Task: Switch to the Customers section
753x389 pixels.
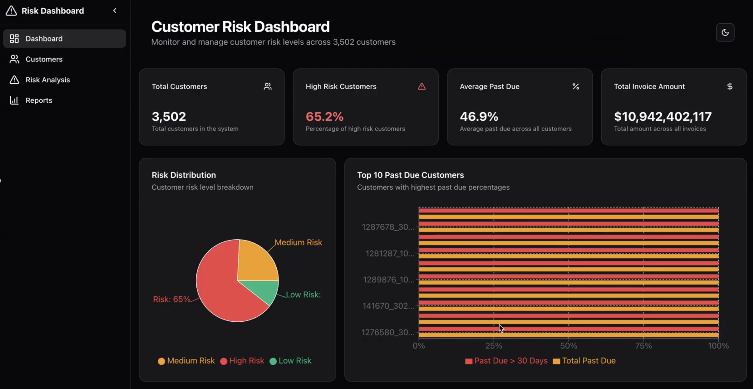Action: coord(44,59)
